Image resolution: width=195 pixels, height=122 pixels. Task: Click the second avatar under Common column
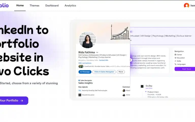(124, 95)
